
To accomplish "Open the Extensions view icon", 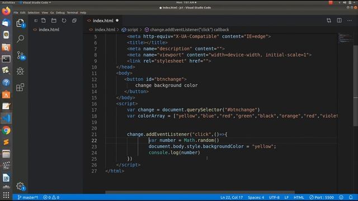I will 20,87.
